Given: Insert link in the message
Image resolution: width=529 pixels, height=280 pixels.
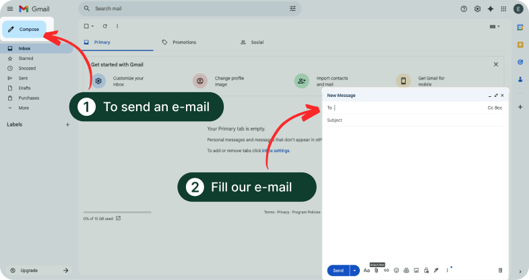Looking at the screenshot, I should [x=386, y=270].
